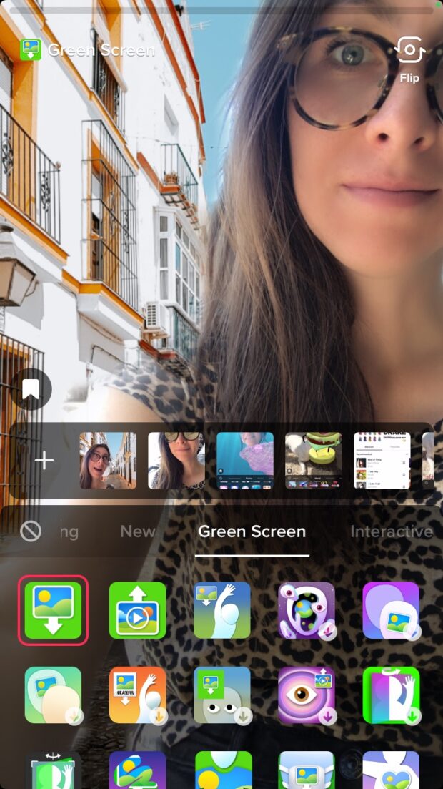The width and height of the screenshot is (443, 789).
Task: Tap the Green Screen tab
Action: coord(252,531)
